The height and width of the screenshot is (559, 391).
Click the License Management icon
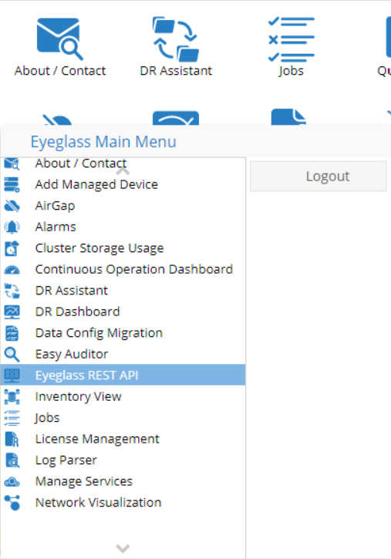[x=12, y=439]
